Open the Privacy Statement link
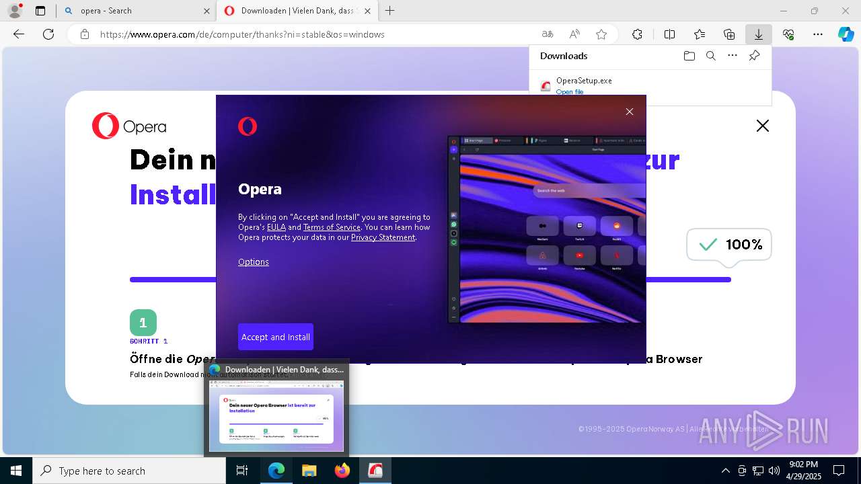This screenshot has width=861, height=484. pyautogui.click(x=383, y=237)
